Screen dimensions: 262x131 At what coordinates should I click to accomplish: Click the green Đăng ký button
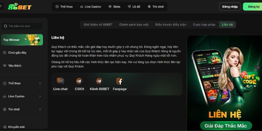pos(253,7)
